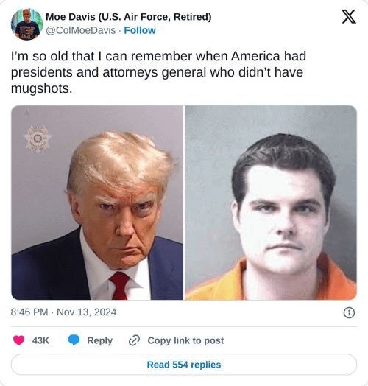
Task: Open the left mugshot with the blue suit
Action: click(97, 203)
